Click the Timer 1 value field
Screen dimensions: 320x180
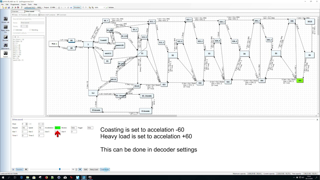[24, 135]
